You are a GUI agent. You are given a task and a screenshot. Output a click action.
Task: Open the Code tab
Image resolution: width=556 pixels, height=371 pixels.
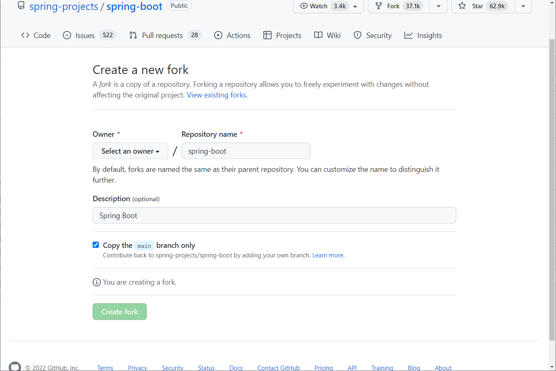[36, 36]
